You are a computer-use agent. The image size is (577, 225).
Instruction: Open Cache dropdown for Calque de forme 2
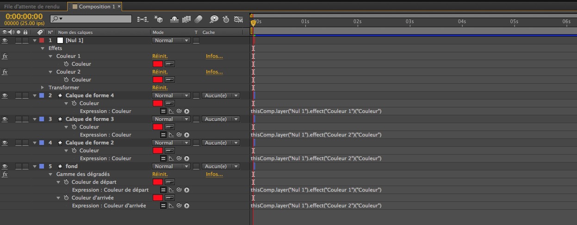pos(222,143)
